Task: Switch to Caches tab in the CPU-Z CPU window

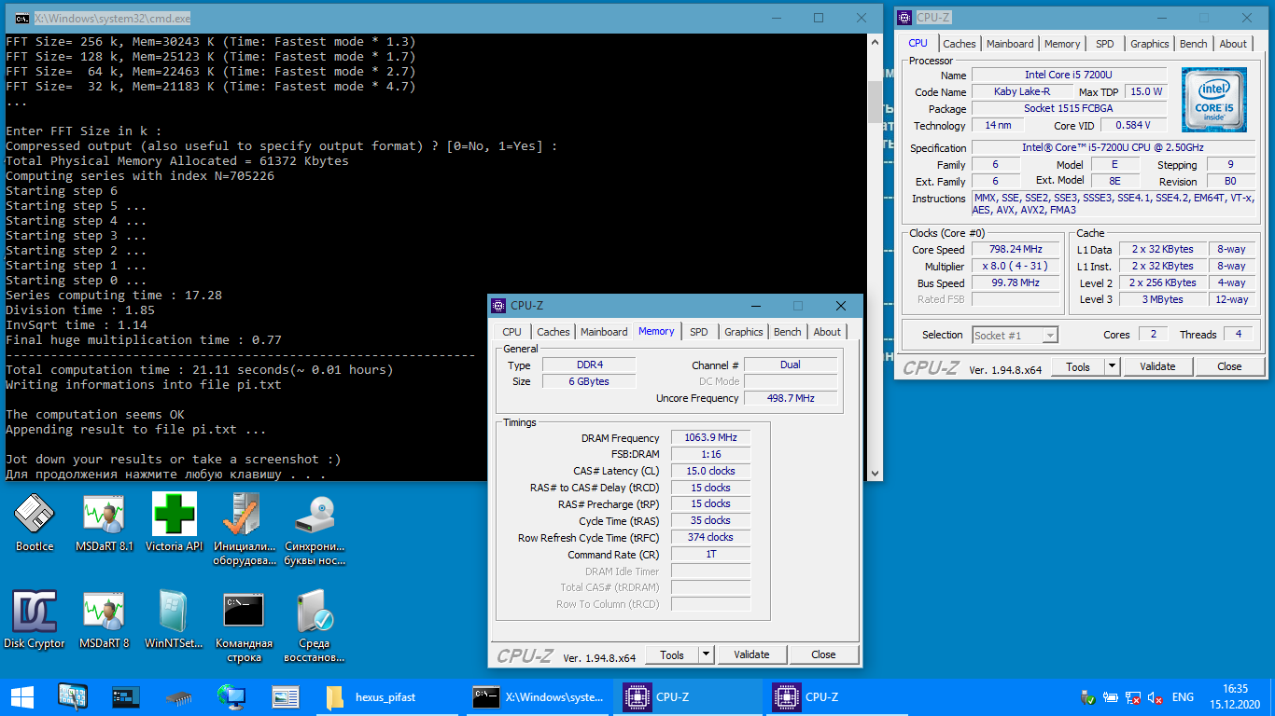Action: pos(960,44)
